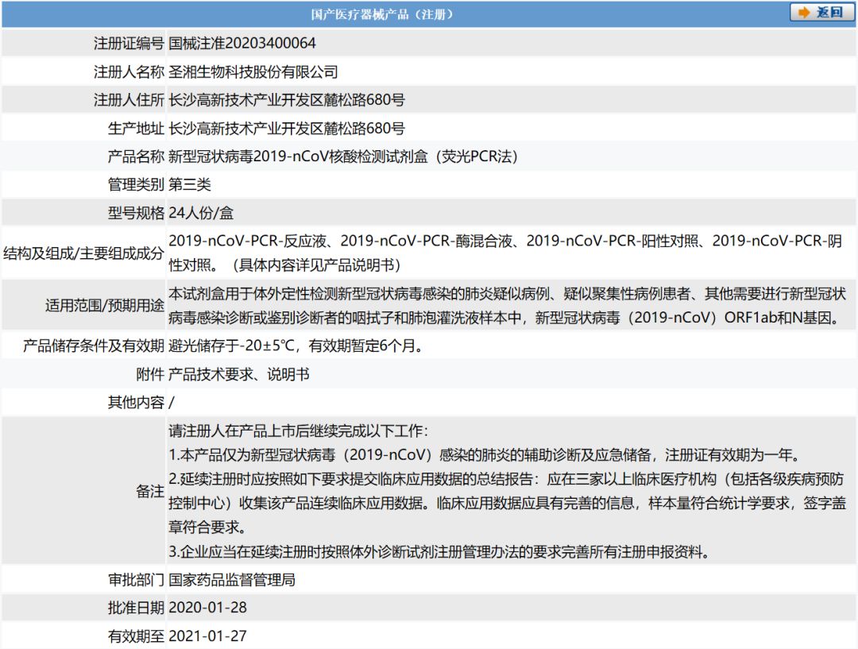Click the 生产地址 address value

click(287, 129)
